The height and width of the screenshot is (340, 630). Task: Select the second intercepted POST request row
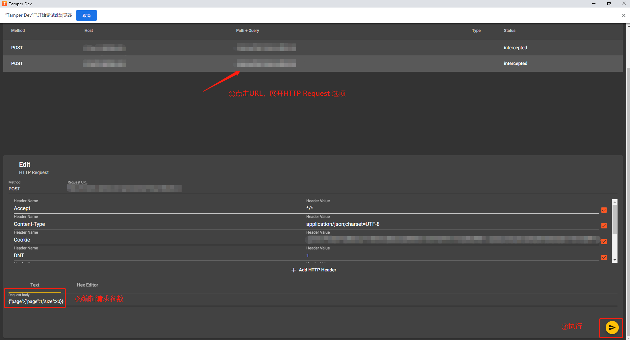(313, 64)
